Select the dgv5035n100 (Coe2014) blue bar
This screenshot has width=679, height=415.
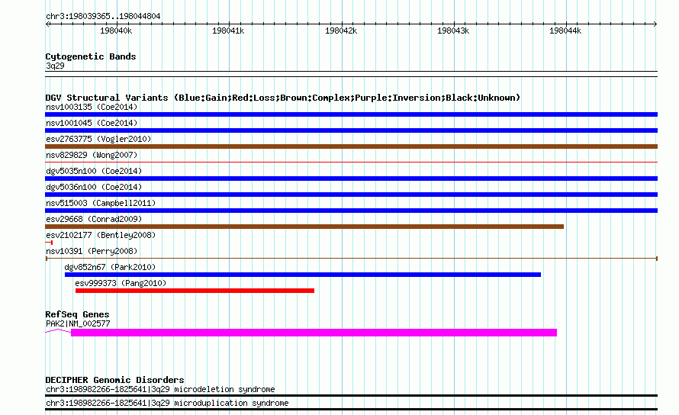pyautogui.click(x=351, y=179)
